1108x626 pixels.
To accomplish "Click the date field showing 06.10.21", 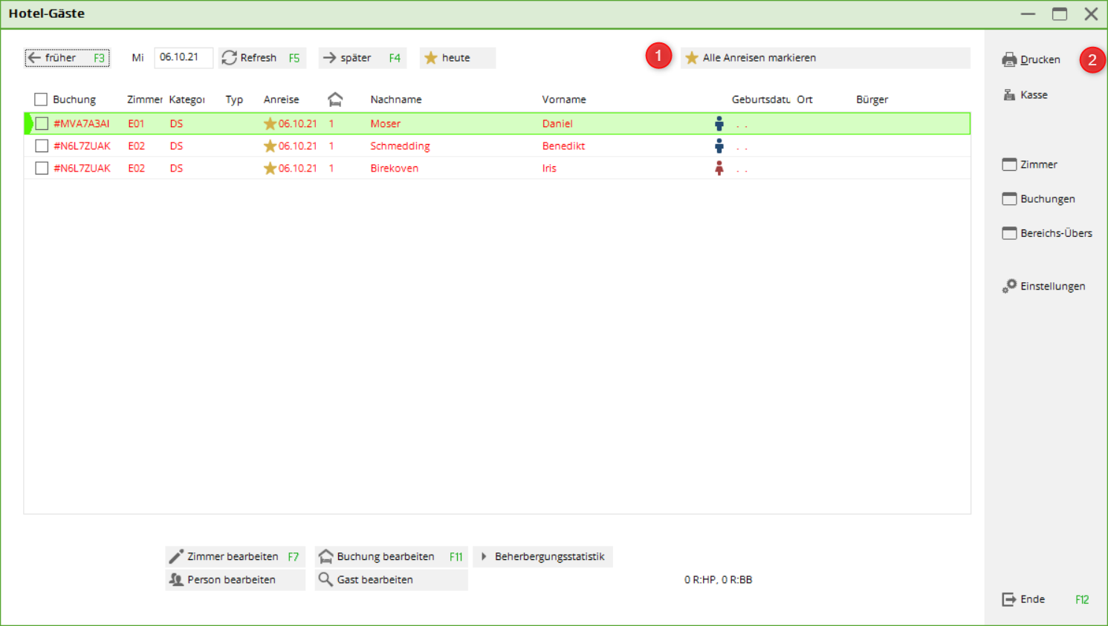I will point(183,57).
